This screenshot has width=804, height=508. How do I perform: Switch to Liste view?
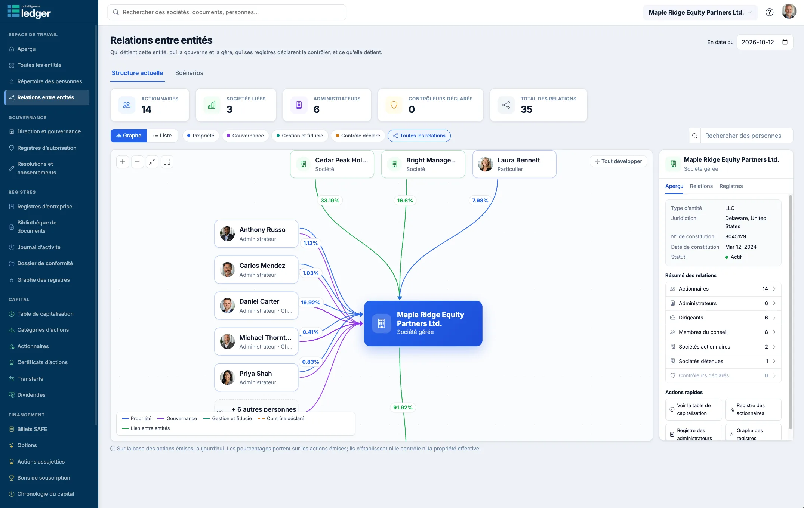click(x=163, y=136)
